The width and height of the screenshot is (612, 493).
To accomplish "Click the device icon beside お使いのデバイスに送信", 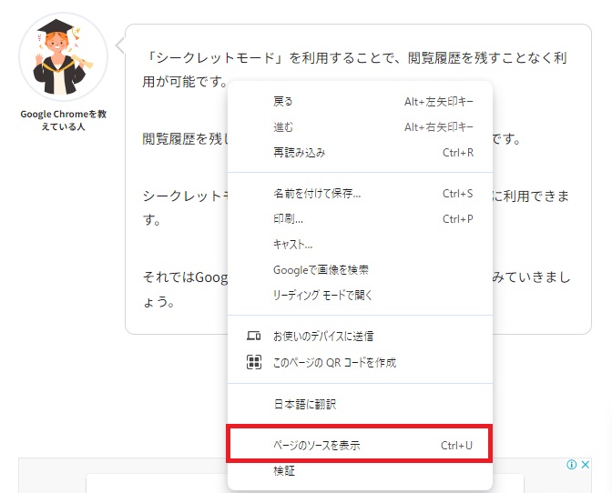I will [x=254, y=336].
